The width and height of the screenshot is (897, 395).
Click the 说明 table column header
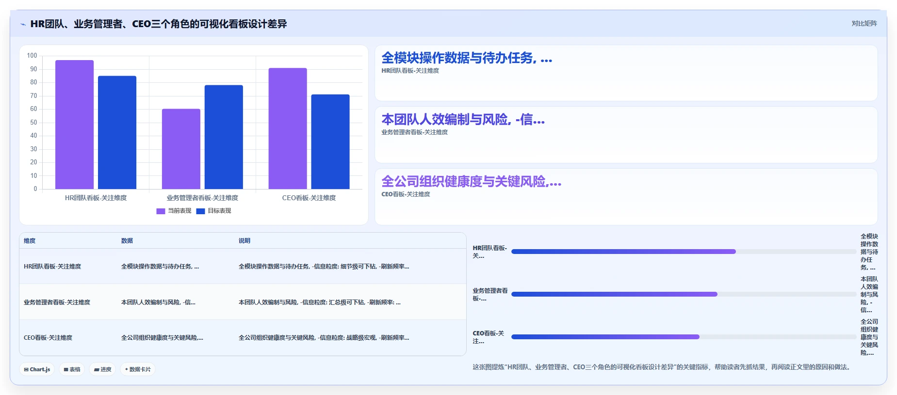point(245,241)
